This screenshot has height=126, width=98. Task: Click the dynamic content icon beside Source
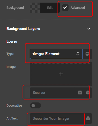coord(88,93)
